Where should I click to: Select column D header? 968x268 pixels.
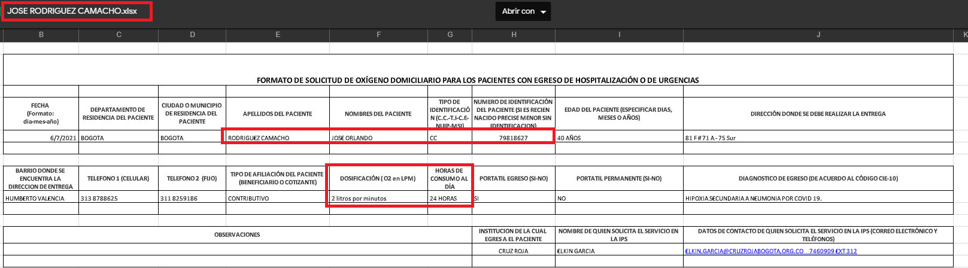pyautogui.click(x=192, y=35)
